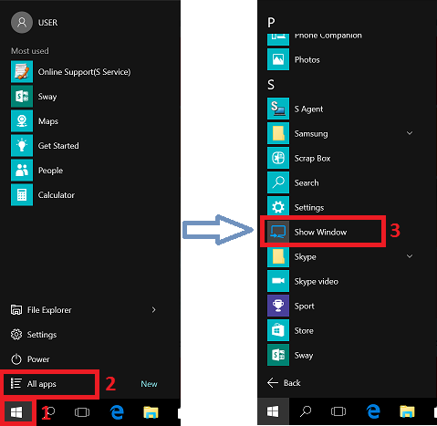Open the All apps list
The width and height of the screenshot is (437, 426).
(50, 384)
